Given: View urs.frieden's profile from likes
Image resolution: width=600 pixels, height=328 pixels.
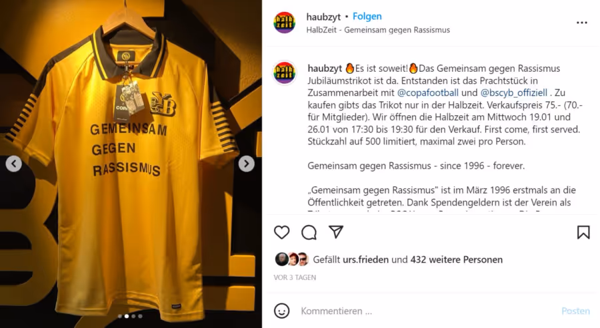Looking at the screenshot, I should click(365, 259).
